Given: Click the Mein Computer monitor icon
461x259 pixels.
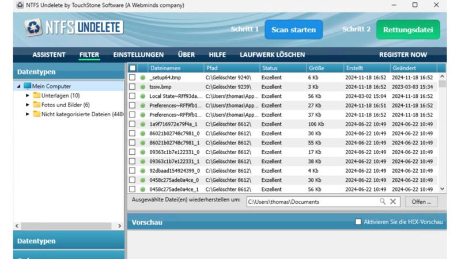Looking at the screenshot, I should [27, 86].
